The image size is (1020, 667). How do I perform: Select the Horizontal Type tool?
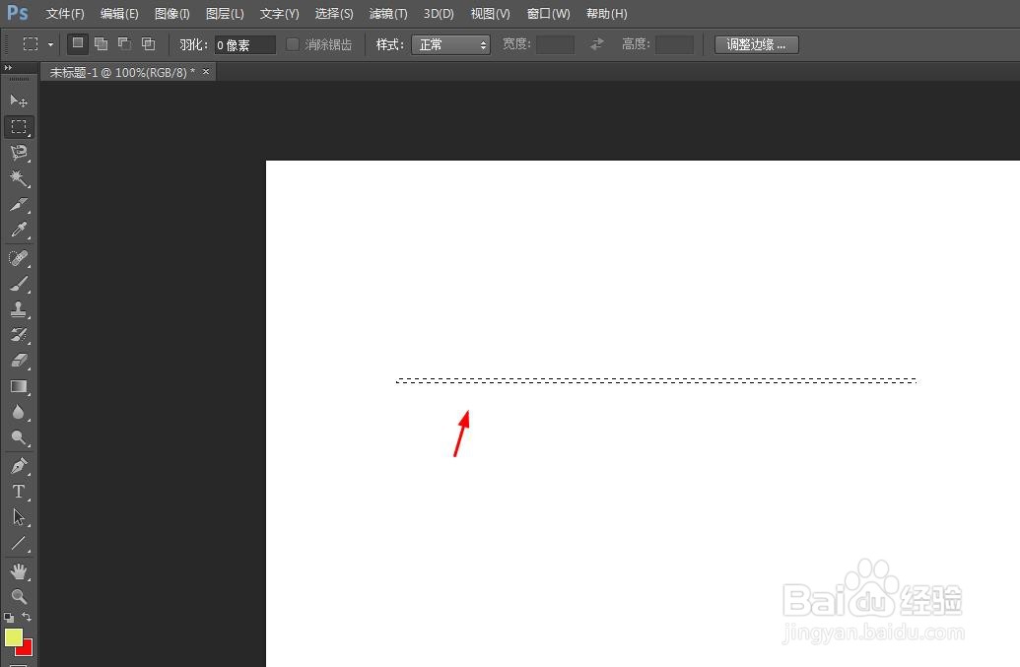pos(19,492)
